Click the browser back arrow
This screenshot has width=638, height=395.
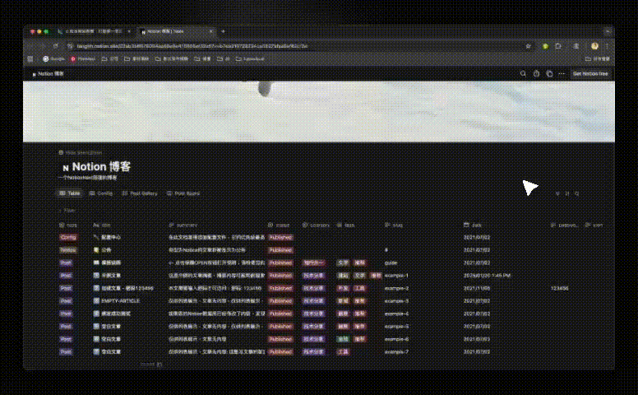tap(33, 46)
